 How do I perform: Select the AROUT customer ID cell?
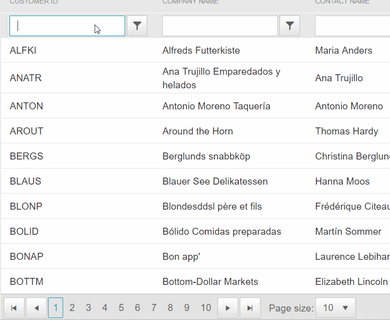tap(27, 131)
